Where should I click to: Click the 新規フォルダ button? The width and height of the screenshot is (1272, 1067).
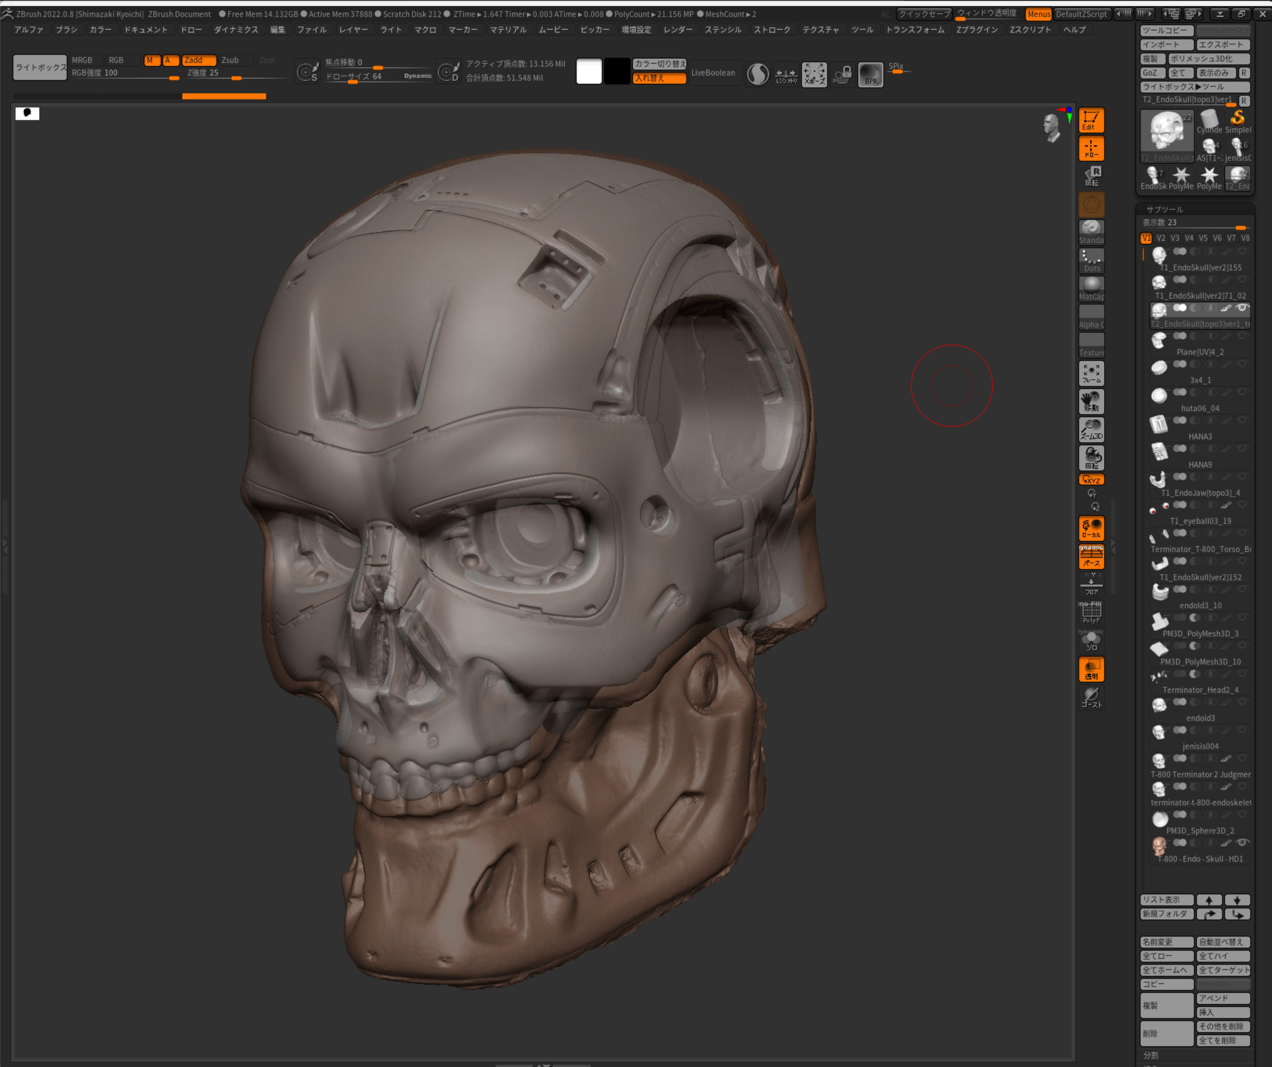(1167, 914)
